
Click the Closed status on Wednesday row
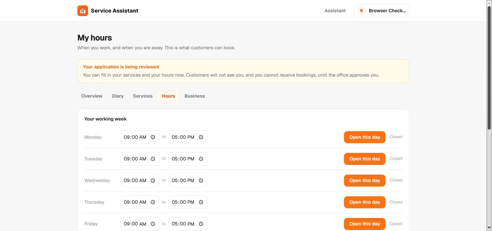[396, 180]
